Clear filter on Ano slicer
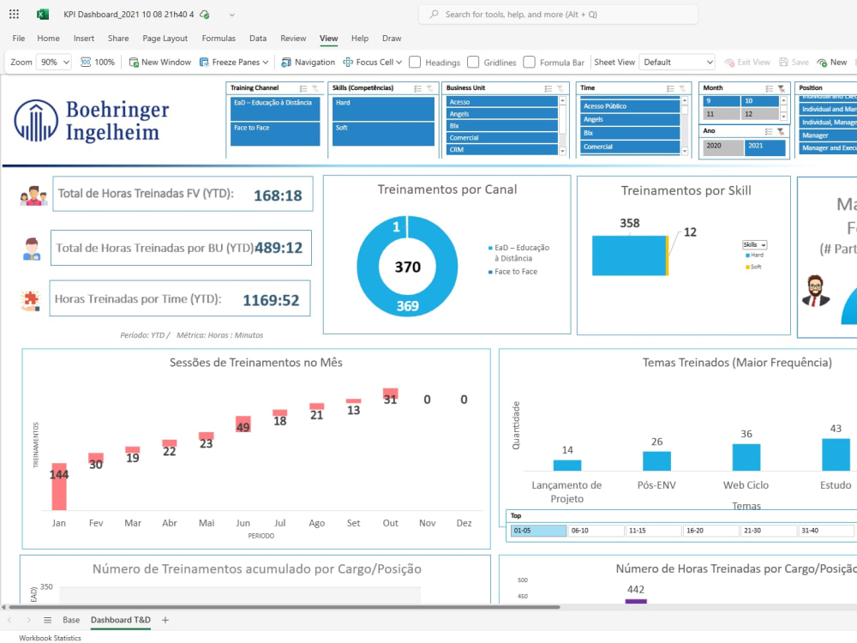The image size is (857, 643). pos(781,131)
